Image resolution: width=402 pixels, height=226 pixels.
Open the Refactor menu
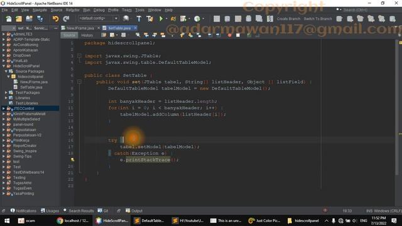coord(73,10)
